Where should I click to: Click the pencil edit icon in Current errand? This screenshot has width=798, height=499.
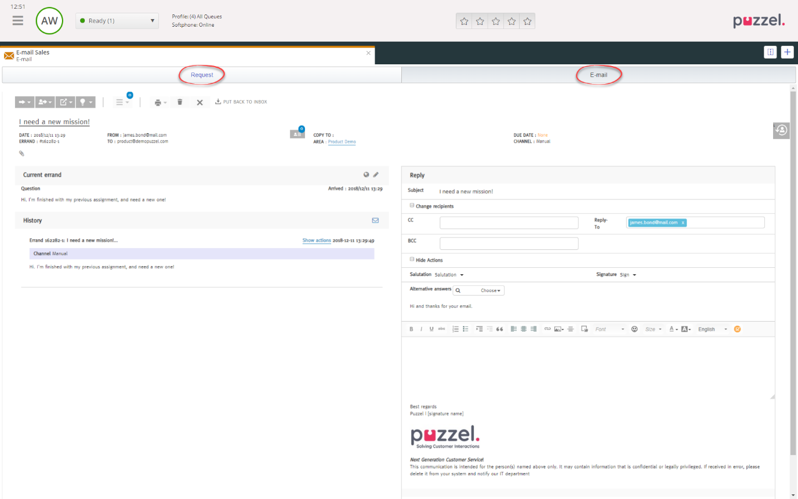(376, 174)
